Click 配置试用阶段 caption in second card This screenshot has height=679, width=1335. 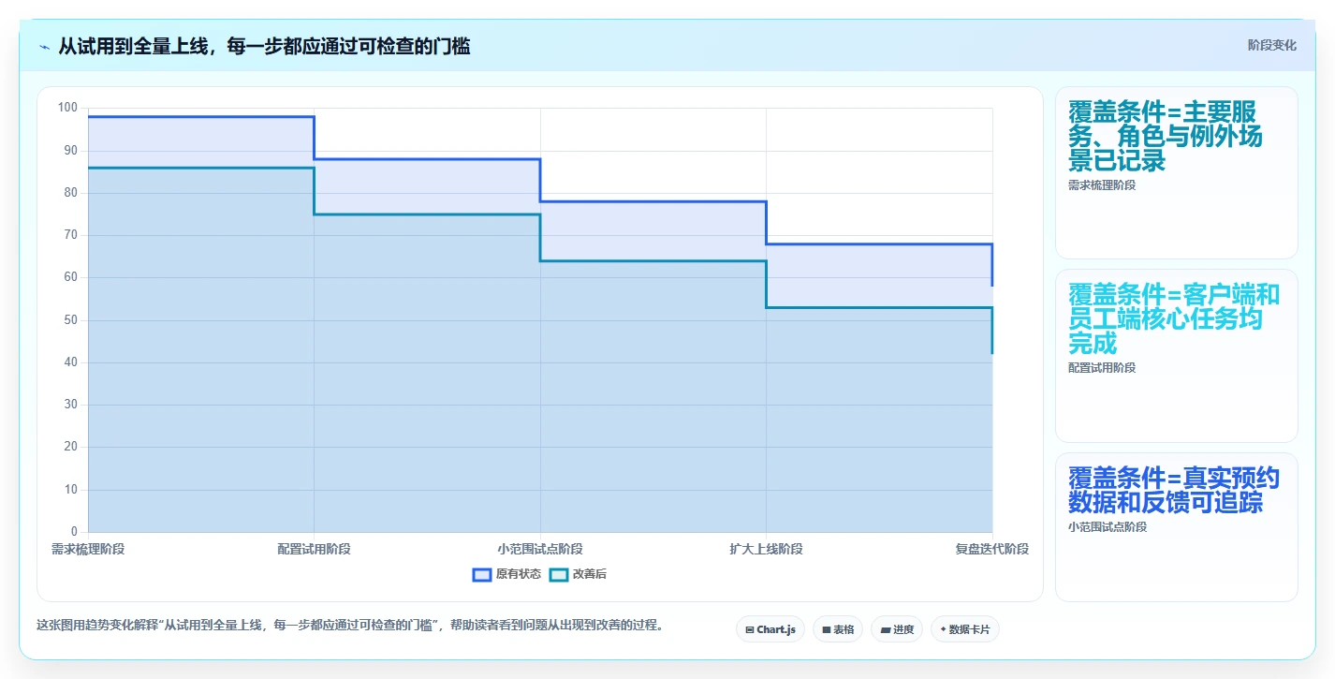click(1102, 368)
